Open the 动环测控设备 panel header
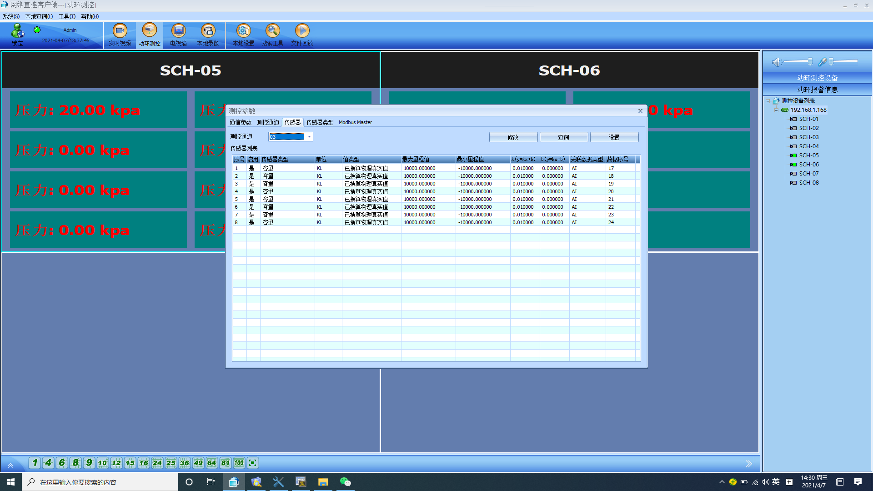The width and height of the screenshot is (873, 491). [817, 78]
